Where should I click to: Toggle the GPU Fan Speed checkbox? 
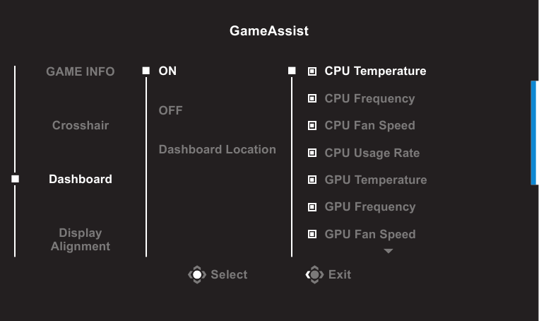click(312, 234)
